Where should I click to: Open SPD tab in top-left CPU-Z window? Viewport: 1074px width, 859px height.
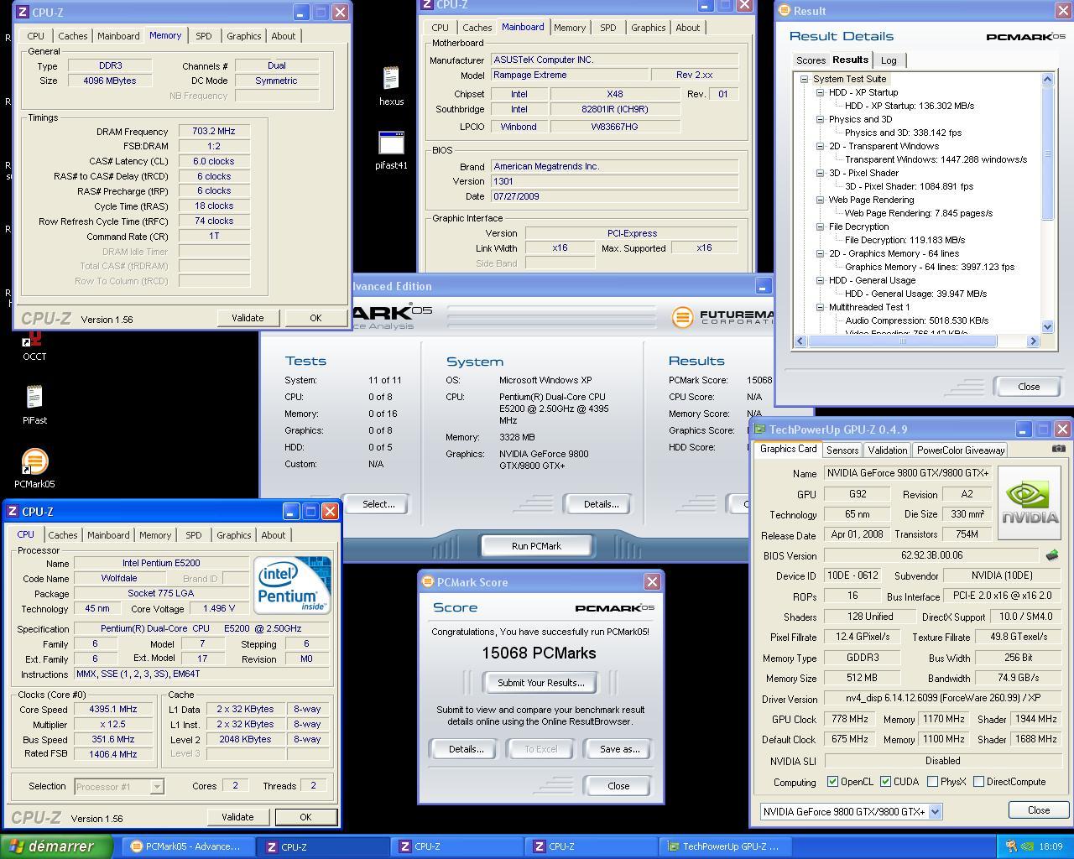pos(203,36)
